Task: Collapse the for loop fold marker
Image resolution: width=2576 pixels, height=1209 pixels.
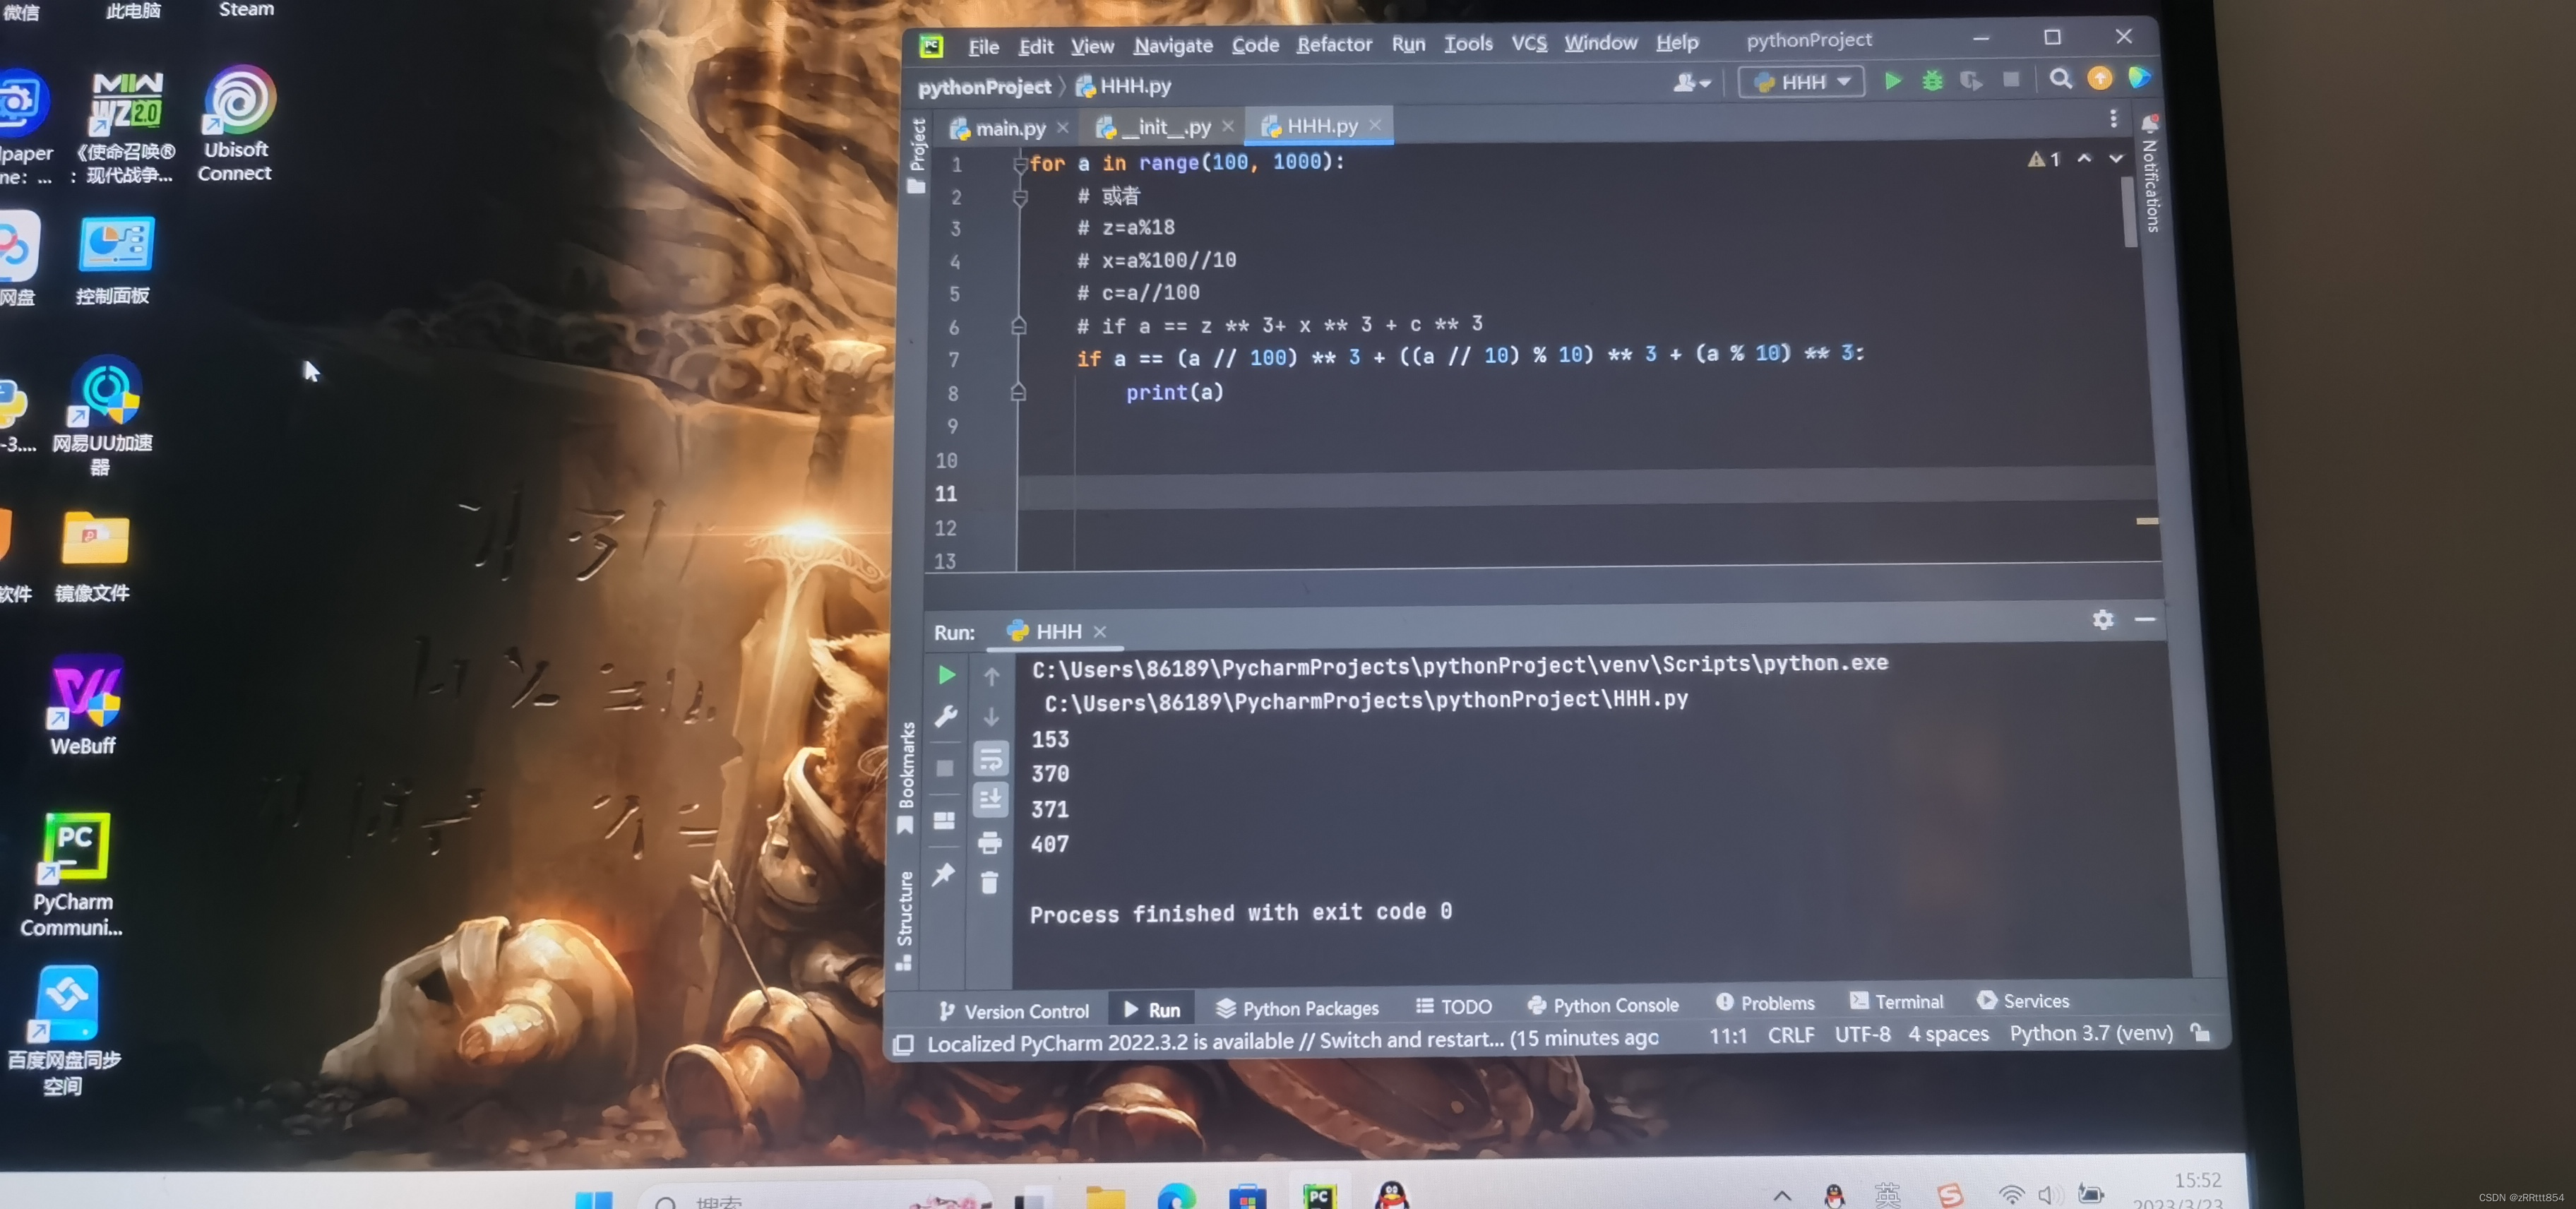Action: [x=1020, y=165]
